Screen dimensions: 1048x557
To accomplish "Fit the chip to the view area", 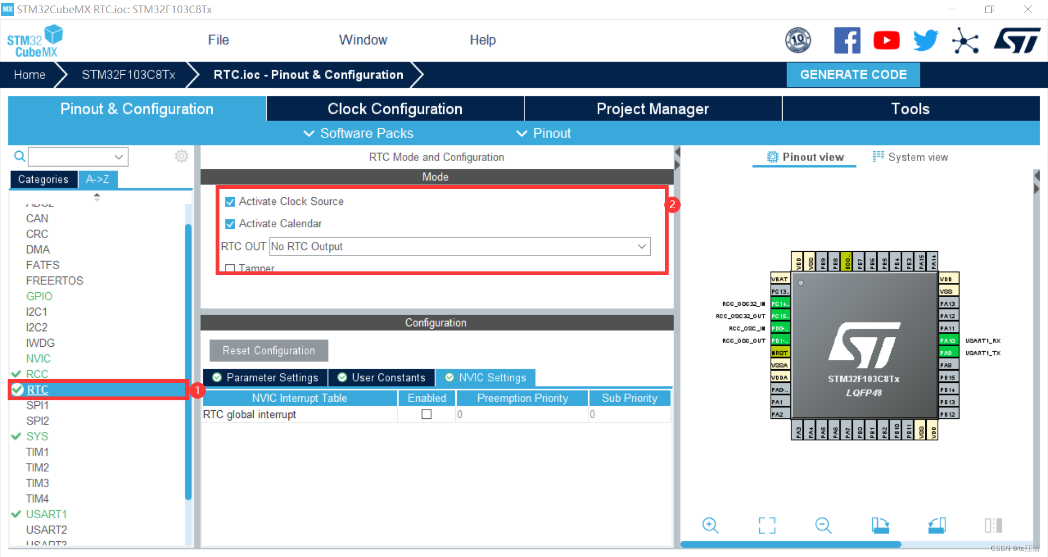I will (x=767, y=525).
